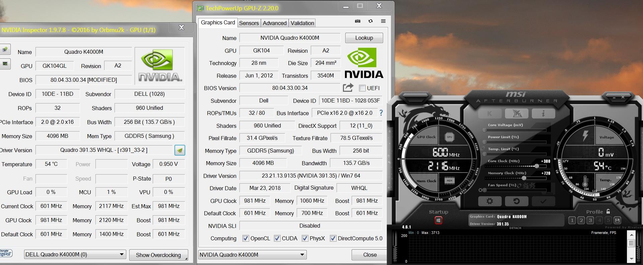Click PayPal Donate button in Inspector
This screenshot has width=643, height=265.
(x=6, y=253)
